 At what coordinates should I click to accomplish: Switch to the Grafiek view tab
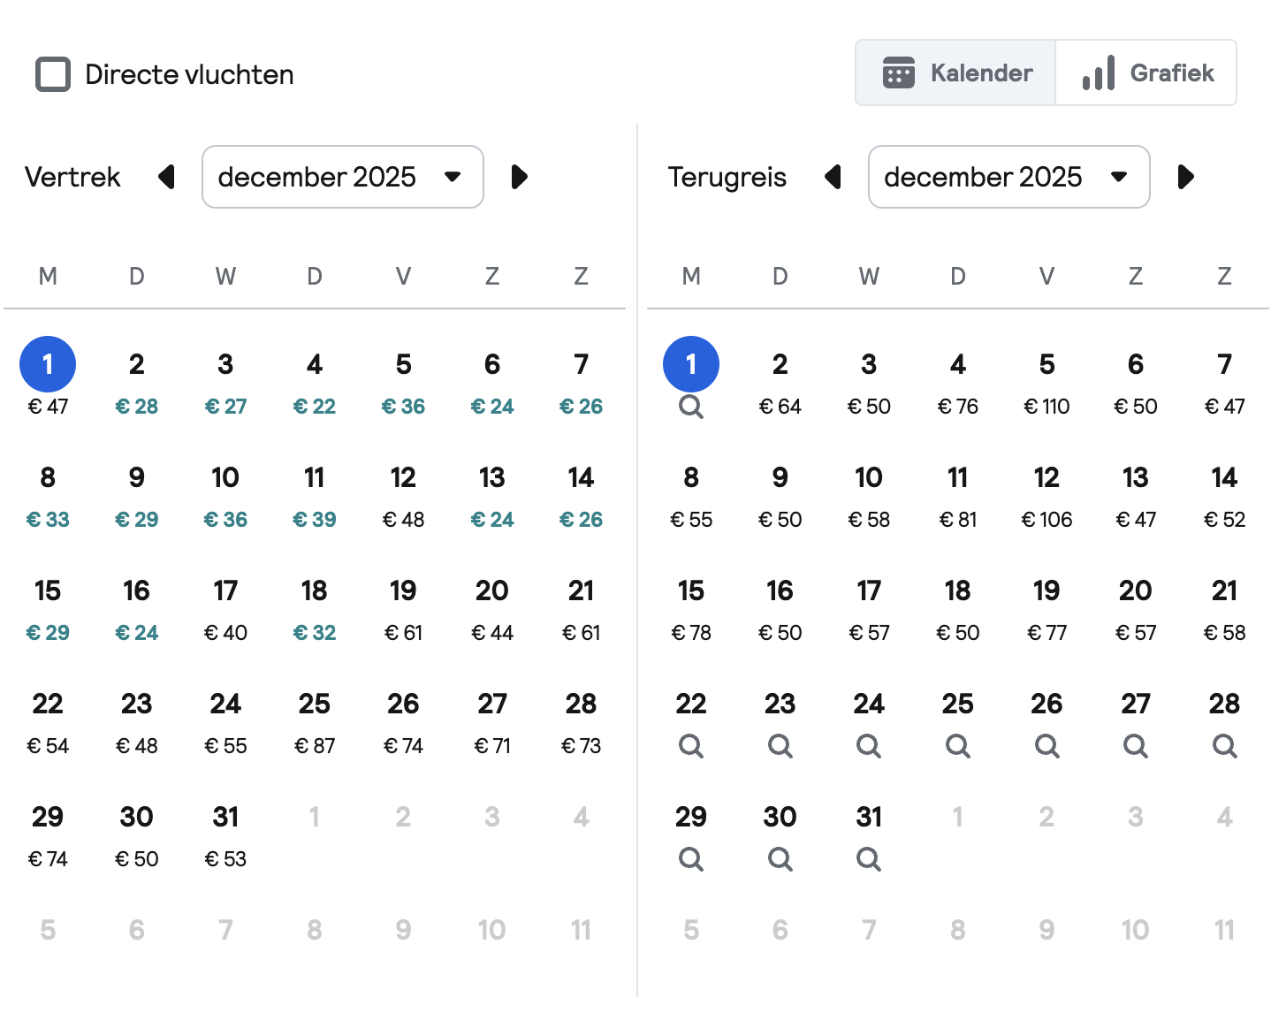coord(1146,72)
